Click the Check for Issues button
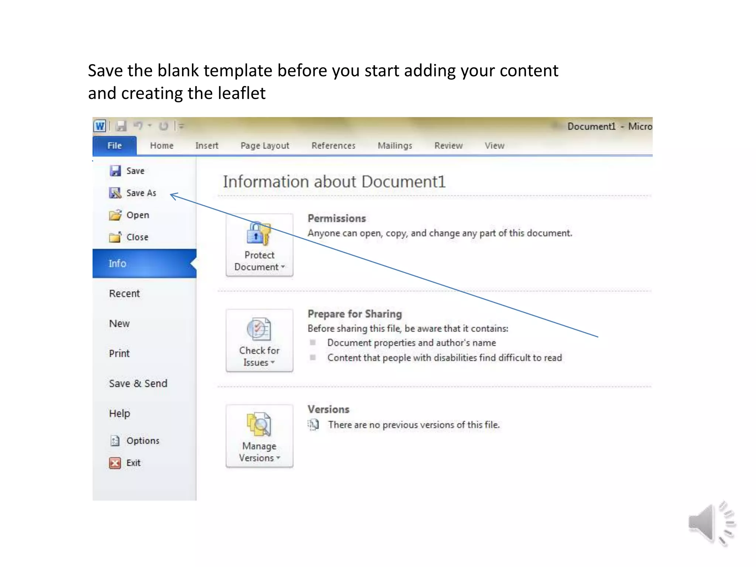The image size is (756, 567). [x=260, y=340]
